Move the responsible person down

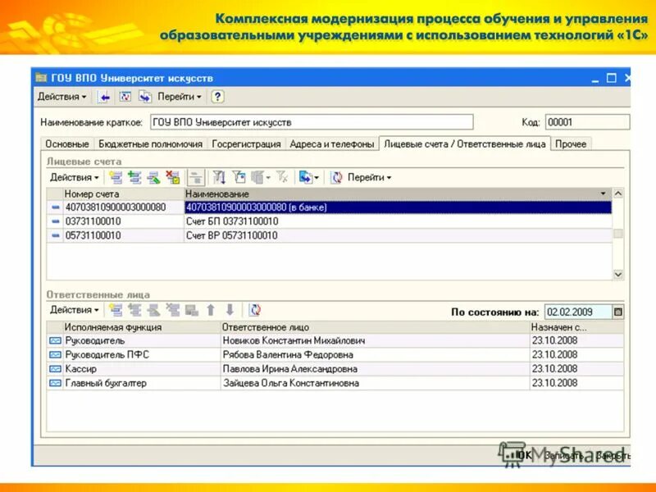click(x=230, y=311)
